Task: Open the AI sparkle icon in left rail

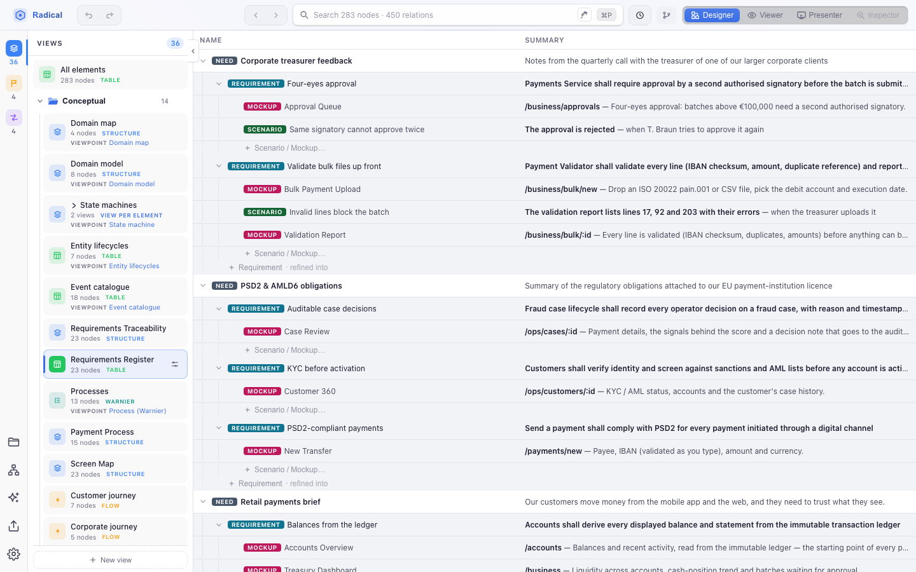Action: pos(13,498)
